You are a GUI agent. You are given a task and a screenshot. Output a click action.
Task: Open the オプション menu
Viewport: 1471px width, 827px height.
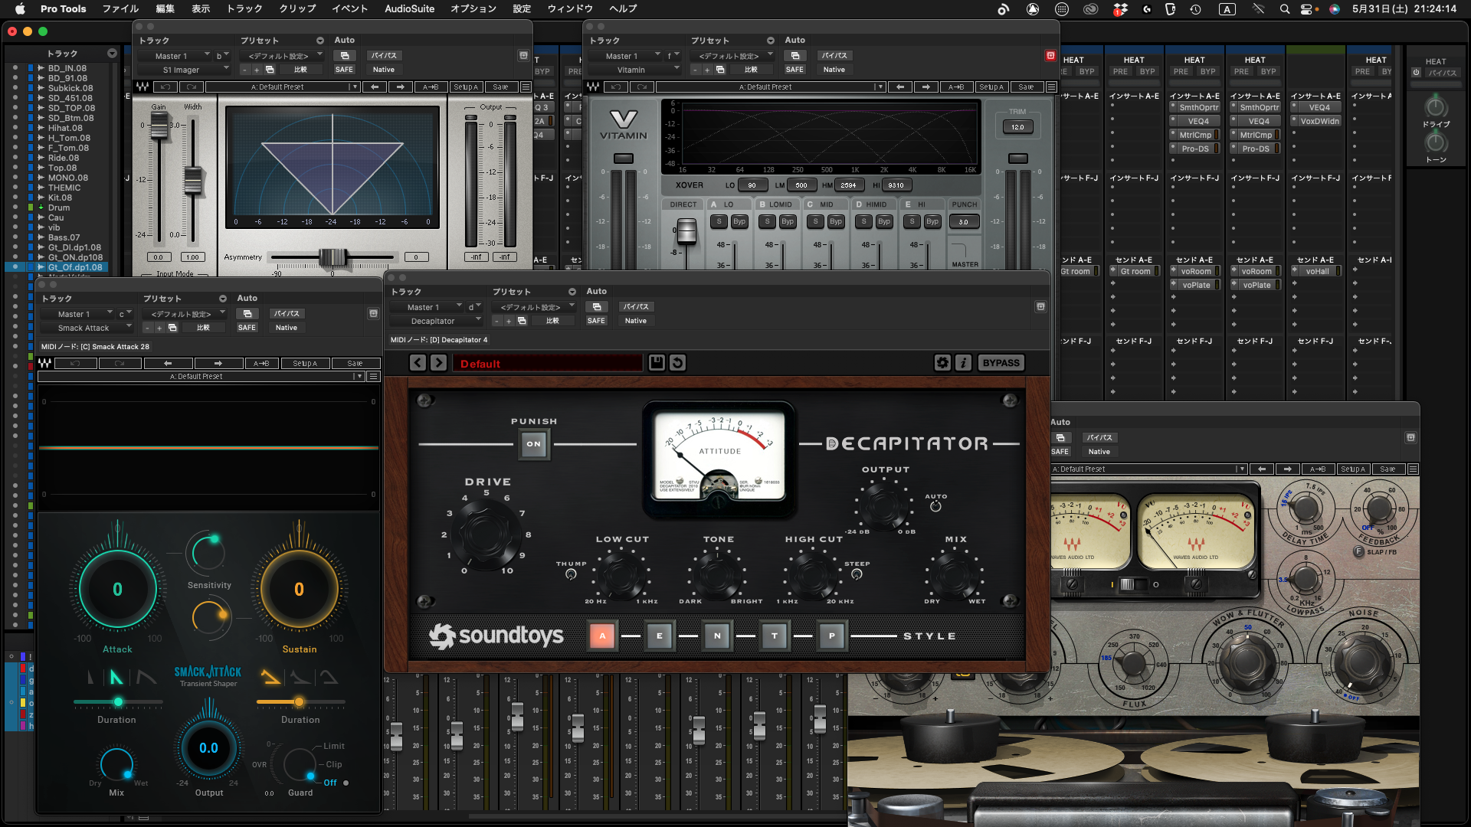tap(473, 9)
